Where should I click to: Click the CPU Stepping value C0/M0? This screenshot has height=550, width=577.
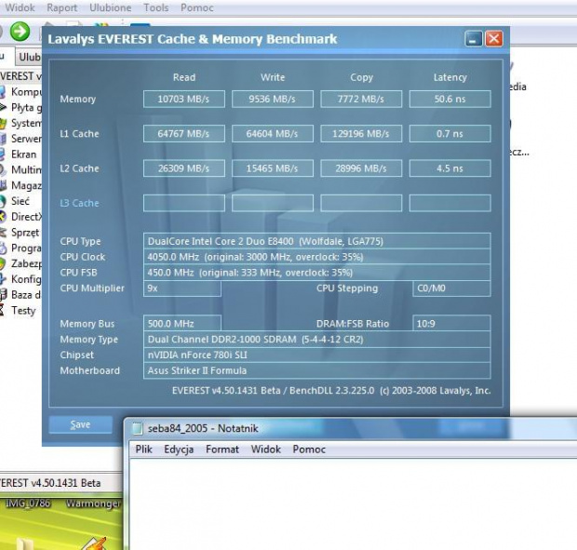pos(451,288)
